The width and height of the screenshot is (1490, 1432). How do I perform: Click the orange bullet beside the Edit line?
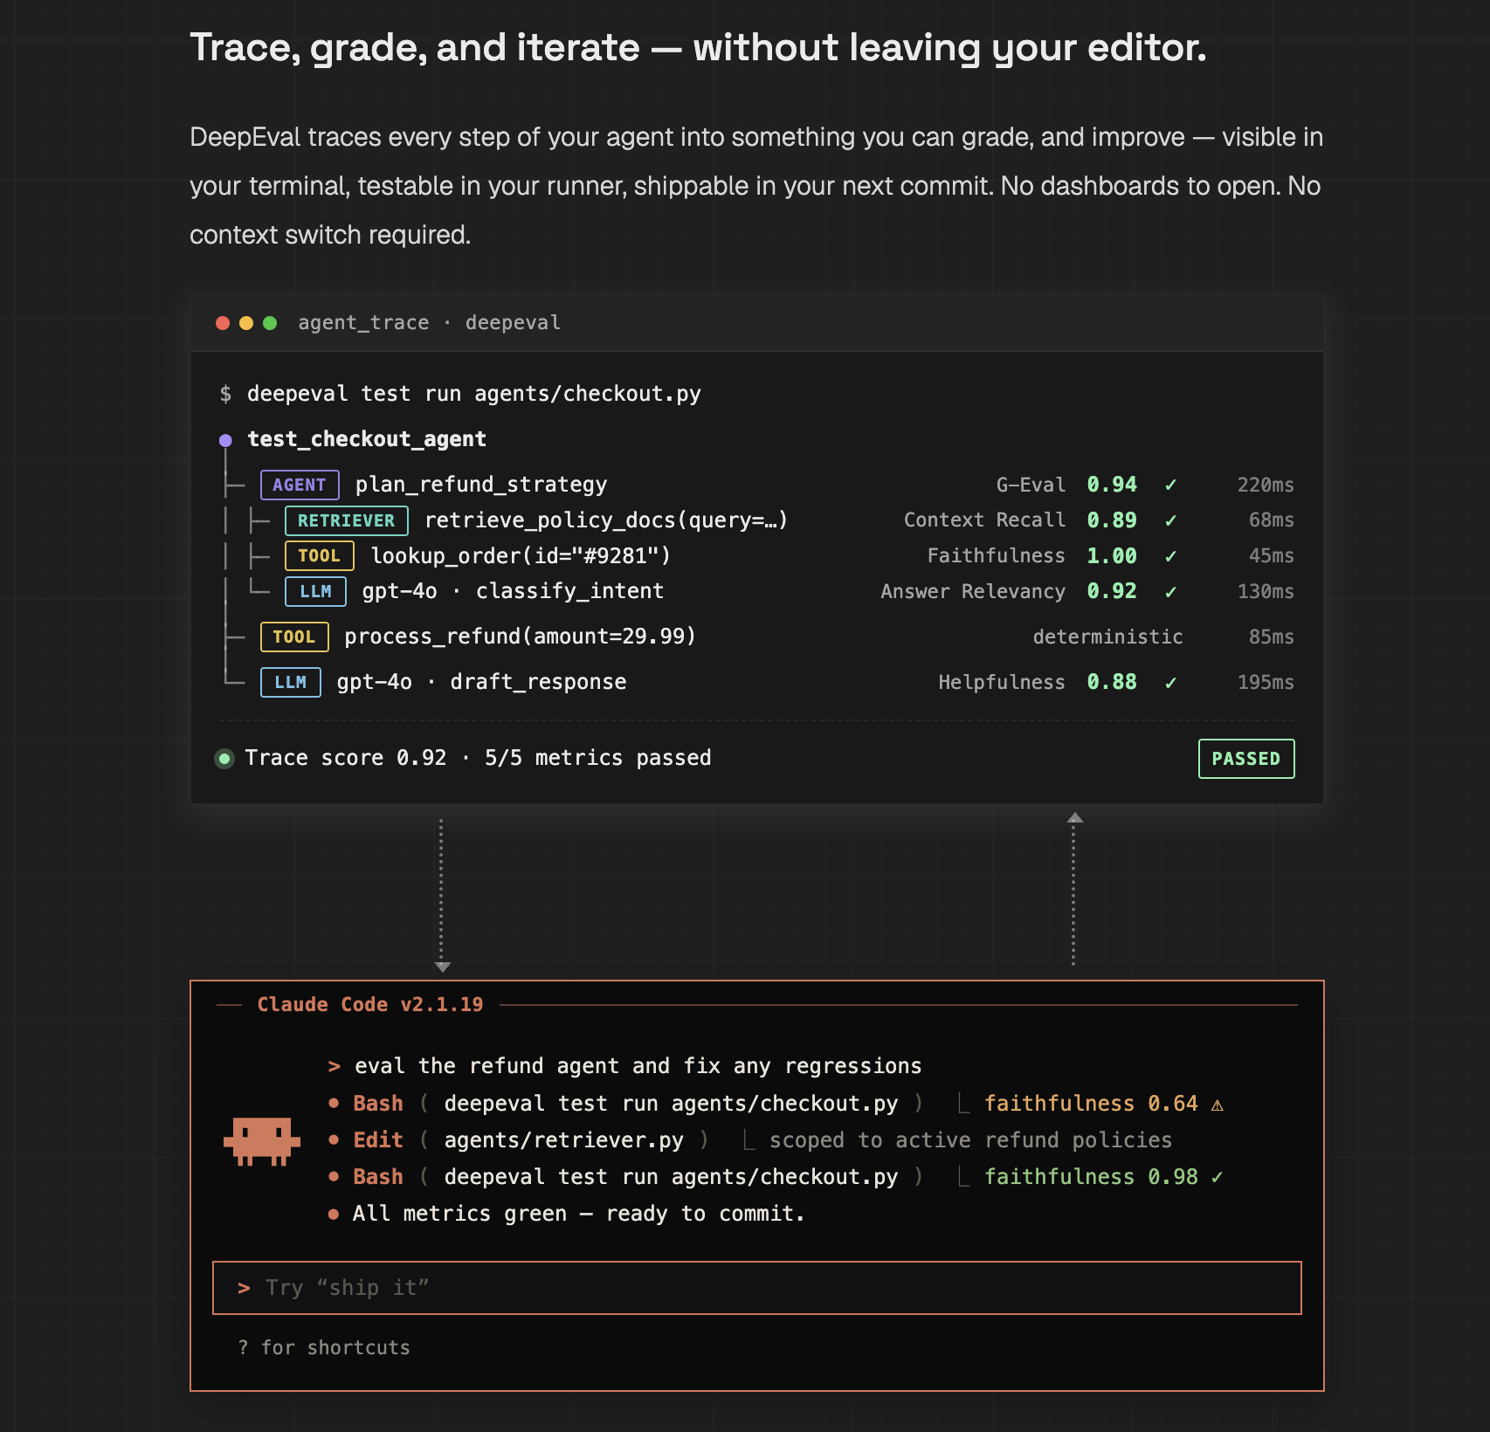pos(334,1140)
